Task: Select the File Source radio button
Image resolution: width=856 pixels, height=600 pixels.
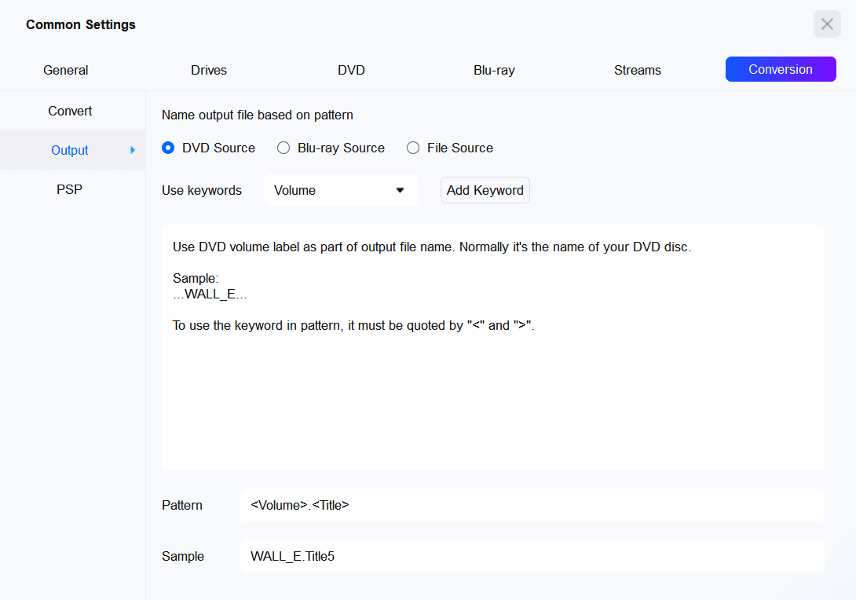Action: (x=413, y=148)
